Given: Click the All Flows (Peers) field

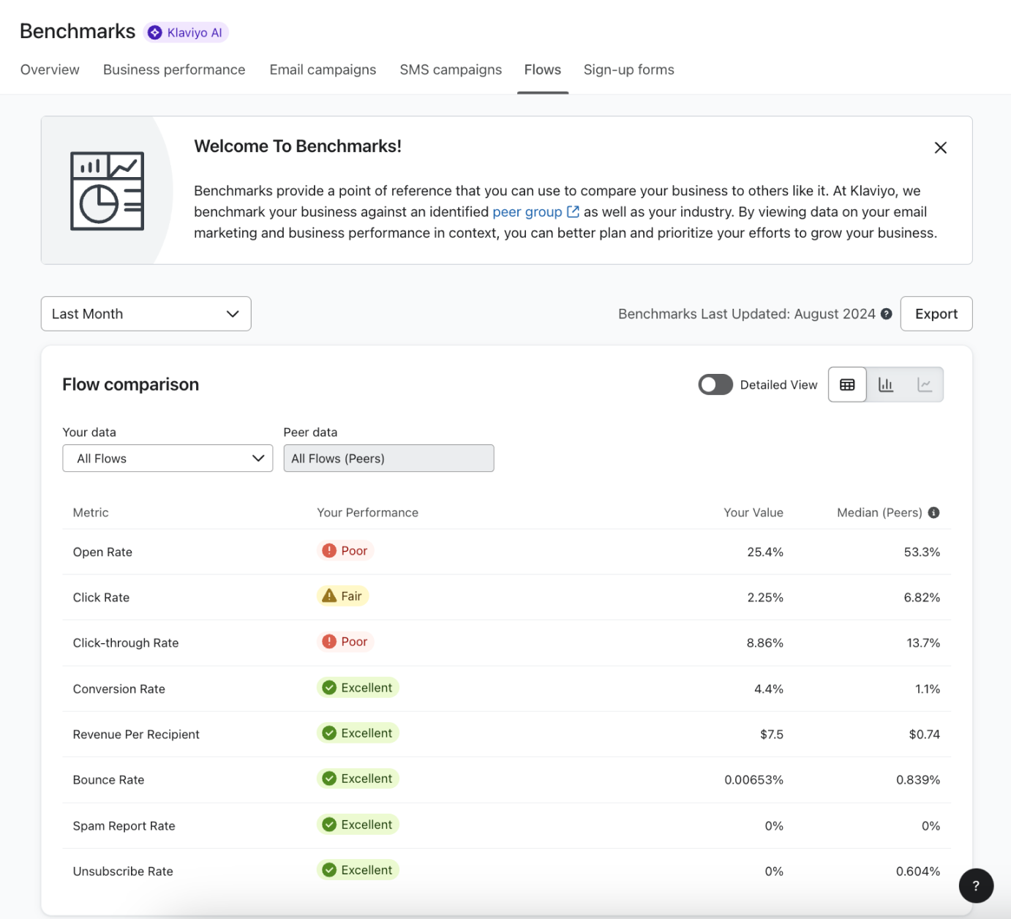Looking at the screenshot, I should pyautogui.click(x=388, y=458).
